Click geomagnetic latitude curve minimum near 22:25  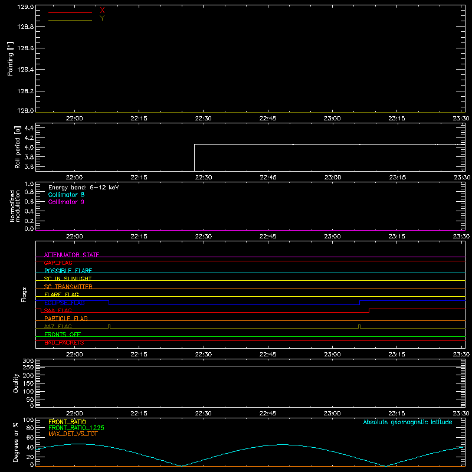click(x=182, y=466)
